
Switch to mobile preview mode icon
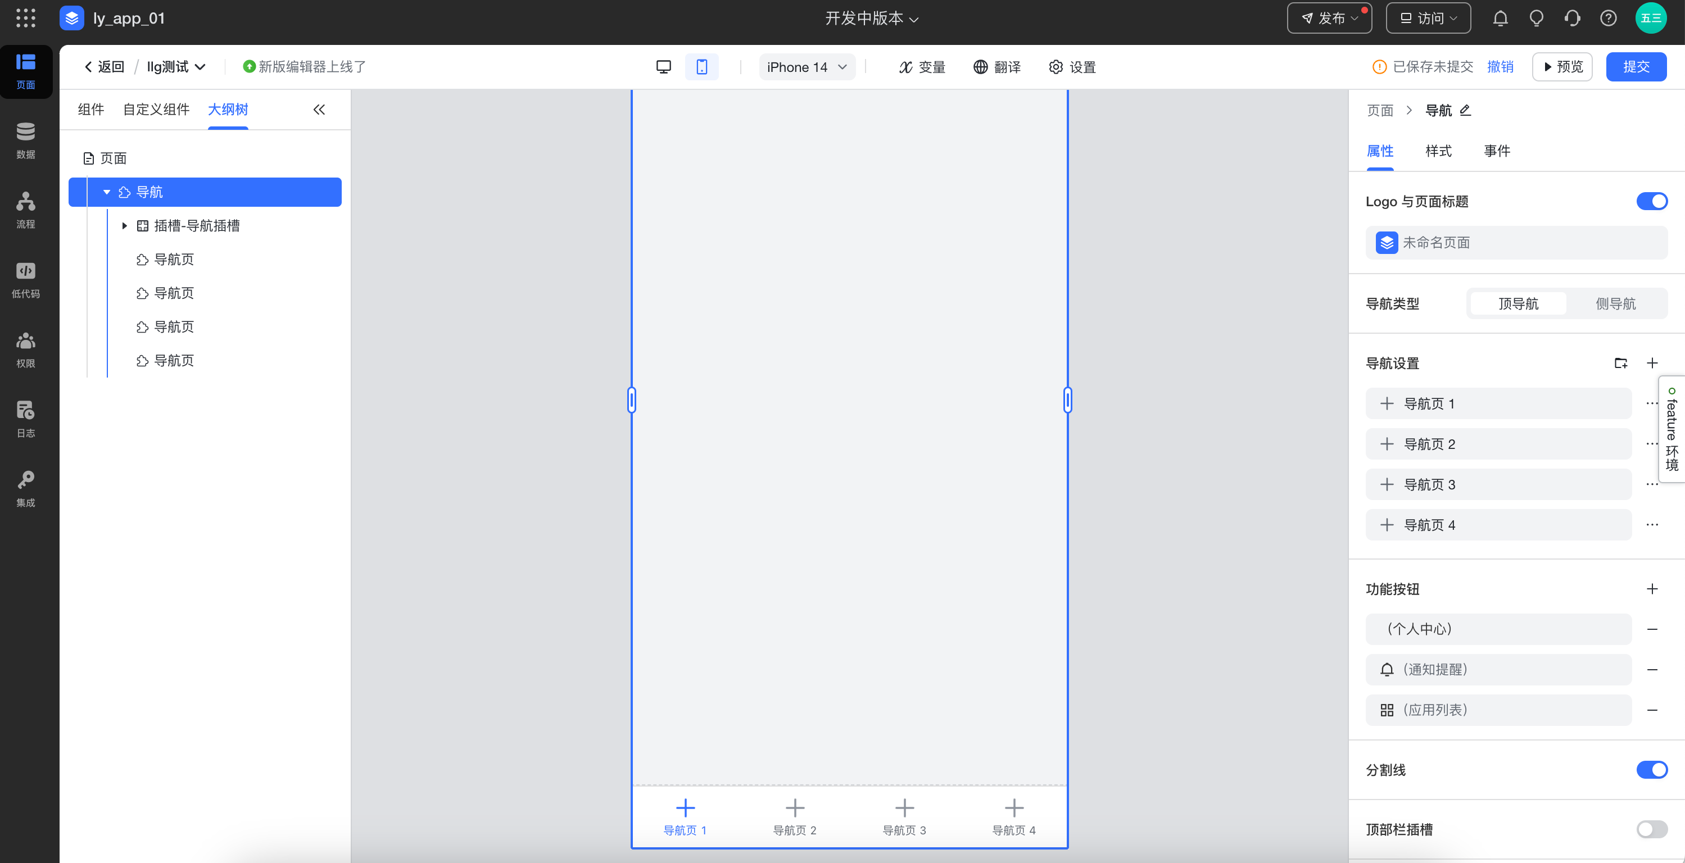[702, 67]
